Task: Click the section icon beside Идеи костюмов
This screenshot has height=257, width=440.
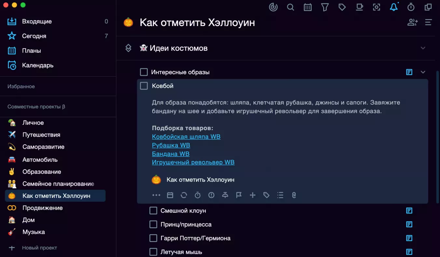Action: (128, 48)
